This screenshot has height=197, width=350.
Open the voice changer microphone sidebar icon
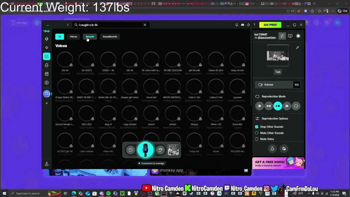pyautogui.click(x=47, y=39)
